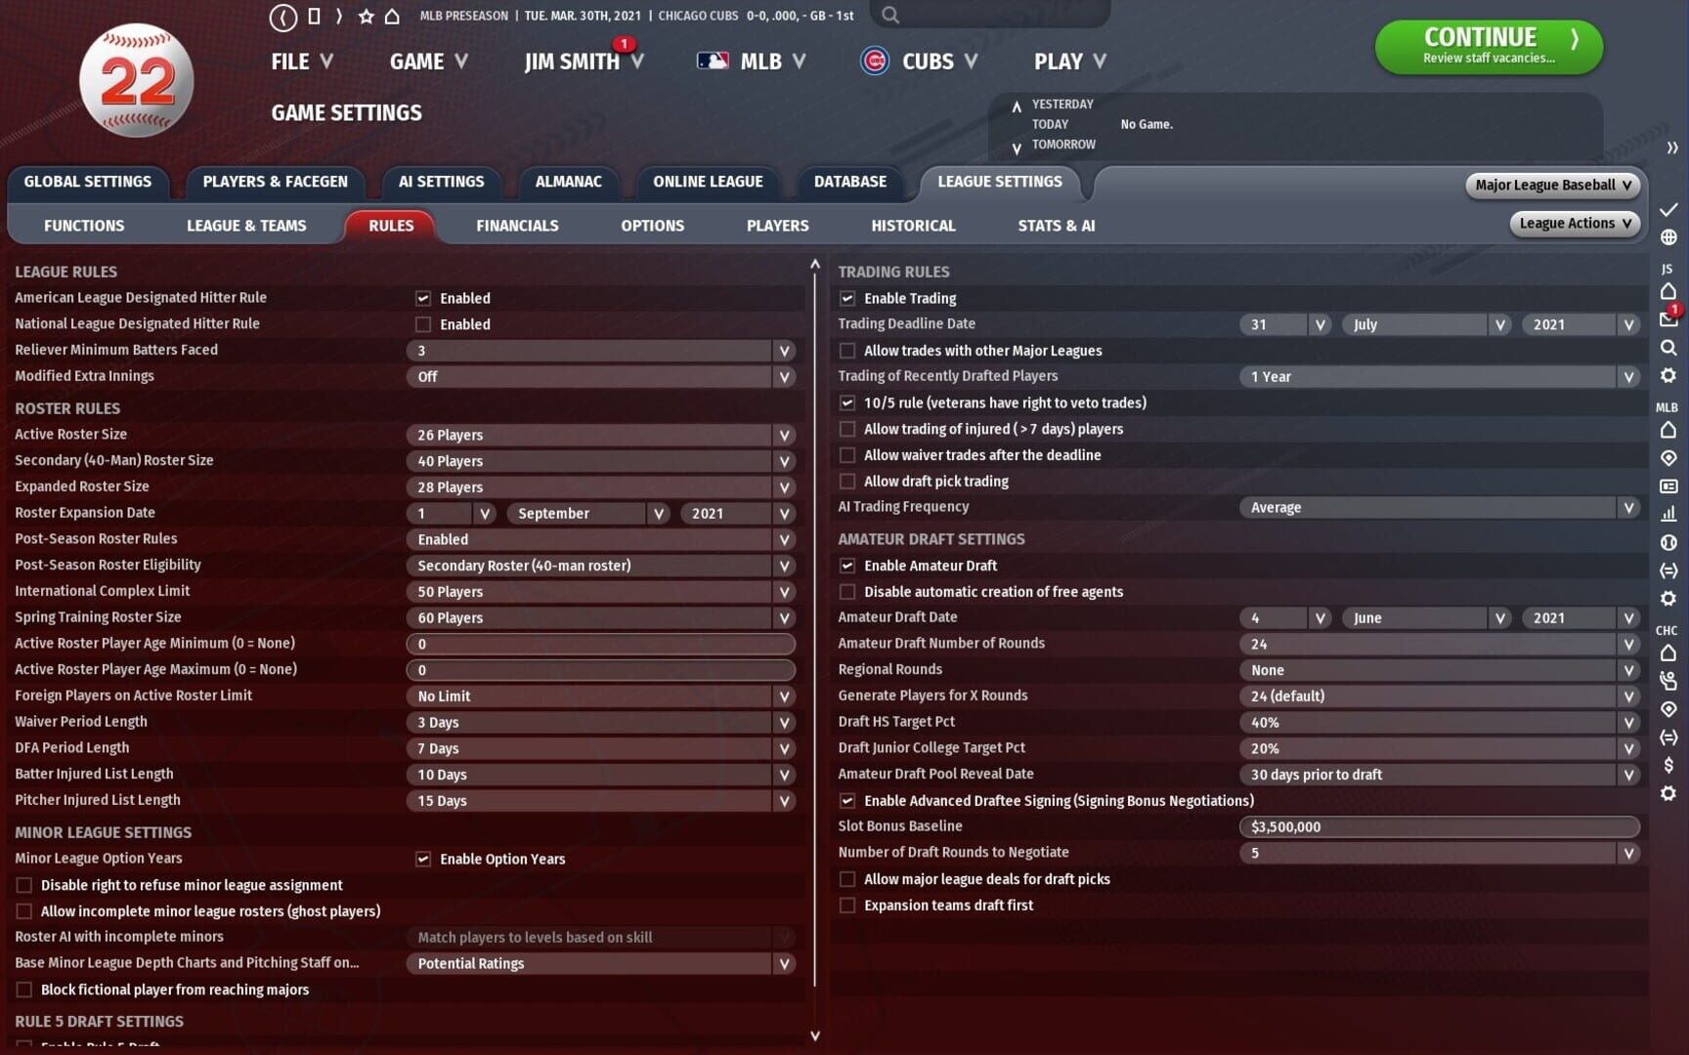Open the dollar sign finances icon
Viewport: 1689px width, 1055px height.
pos(1668,765)
